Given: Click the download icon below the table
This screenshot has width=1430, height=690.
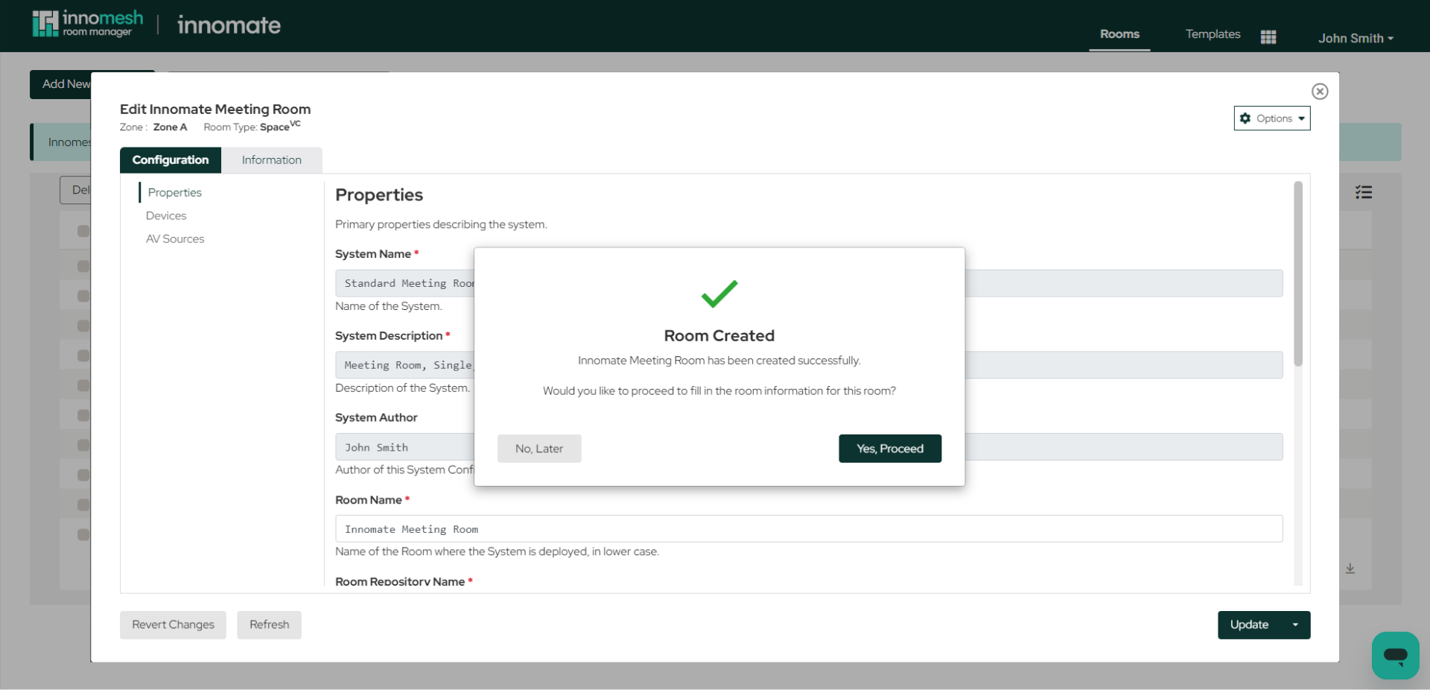Looking at the screenshot, I should (1350, 569).
